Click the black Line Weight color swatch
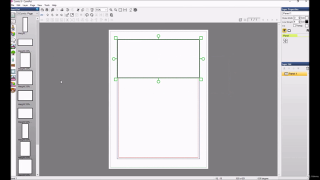This screenshot has width=320, height=180. pos(306,21)
